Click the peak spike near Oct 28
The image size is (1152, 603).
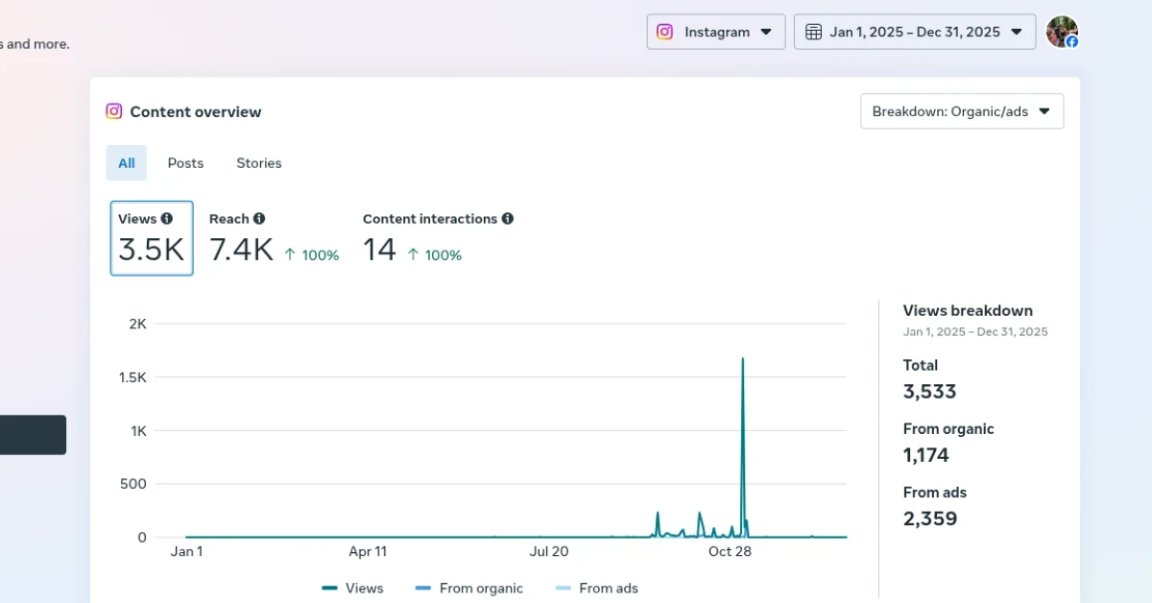pyautogui.click(x=742, y=359)
